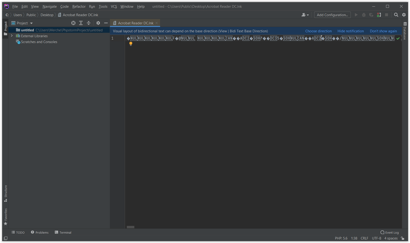Viewport: 410px width, 243px height.
Task: Open the Help menu
Action: 141,6
